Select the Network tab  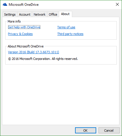[39, 14]
